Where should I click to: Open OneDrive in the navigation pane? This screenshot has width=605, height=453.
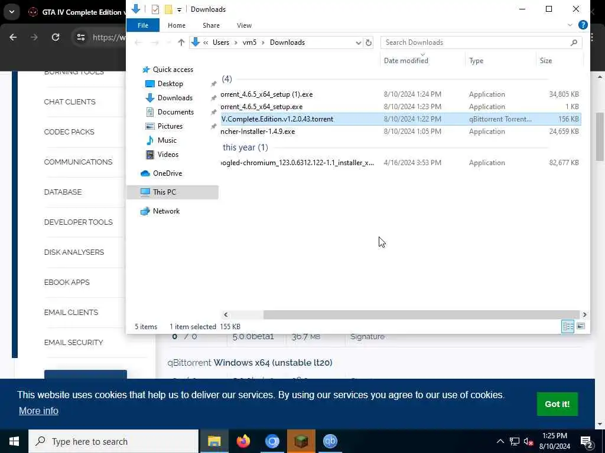click(x=167, y=173)
